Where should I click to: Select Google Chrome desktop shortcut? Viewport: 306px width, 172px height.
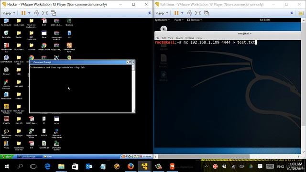[44, 47]
